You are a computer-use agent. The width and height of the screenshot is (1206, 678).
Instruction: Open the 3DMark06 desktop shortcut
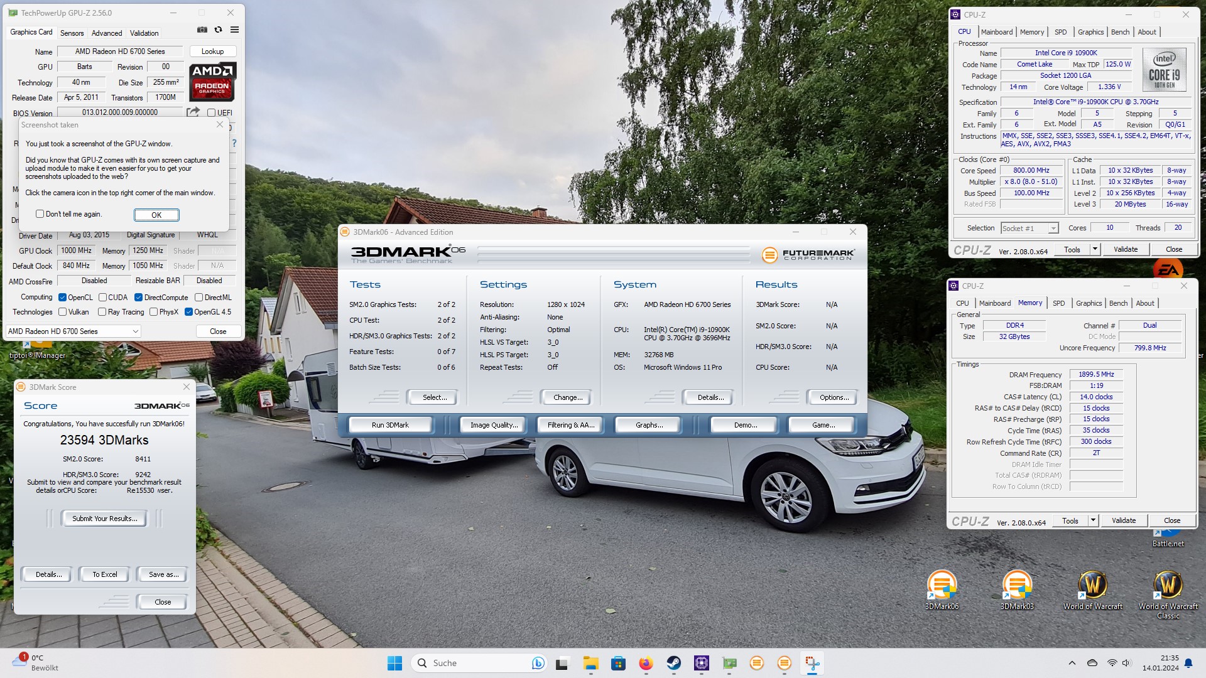pos(942,590)
